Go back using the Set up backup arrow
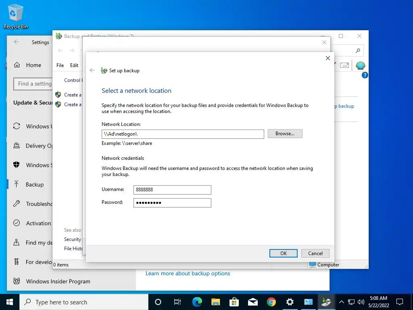 tap(92, 70)
